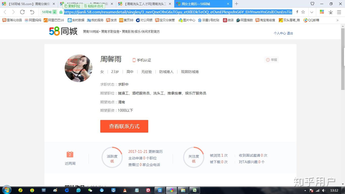Click the 粘贴并访问 popup option

pyautogui.click(x=93, y=6)
